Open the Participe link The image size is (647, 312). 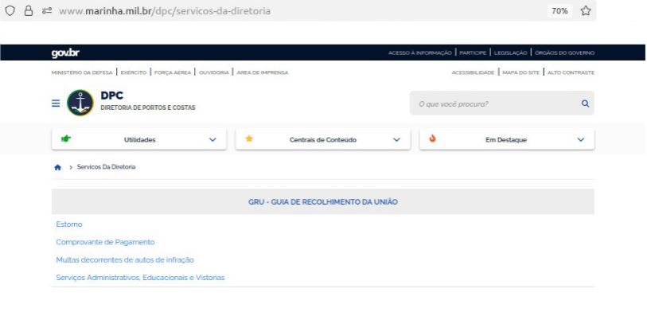pos(473,53)
